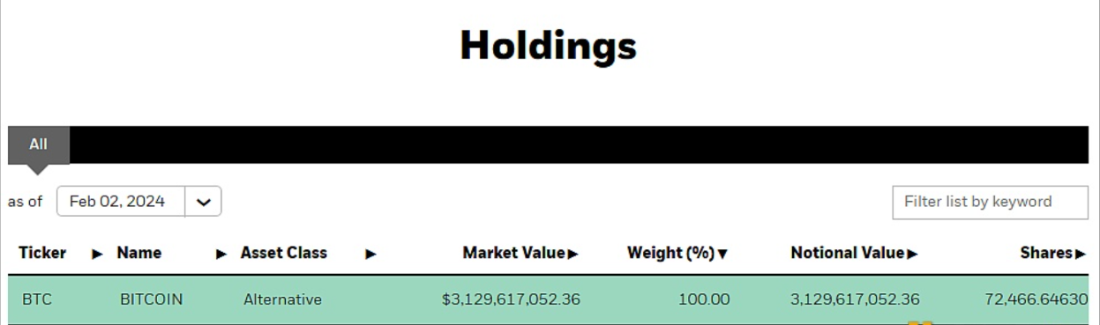Sort by the Asset Class column header
The width and height of the screenshot is (1100, 325).
point(283,253)
